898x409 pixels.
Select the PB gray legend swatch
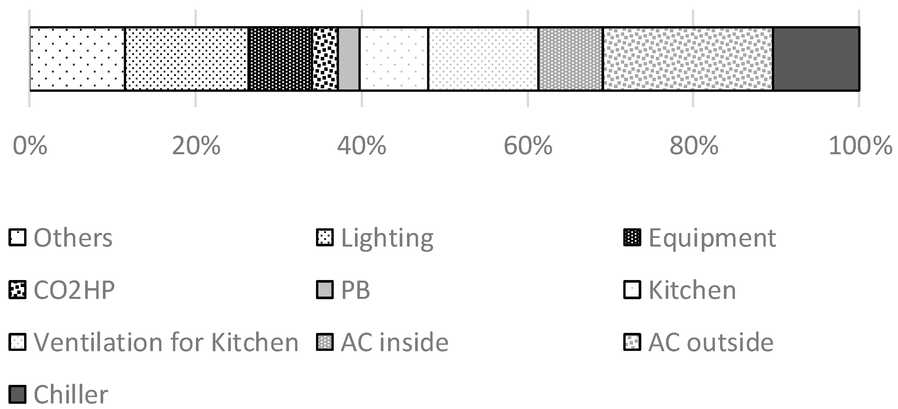(x=324, y=290)
